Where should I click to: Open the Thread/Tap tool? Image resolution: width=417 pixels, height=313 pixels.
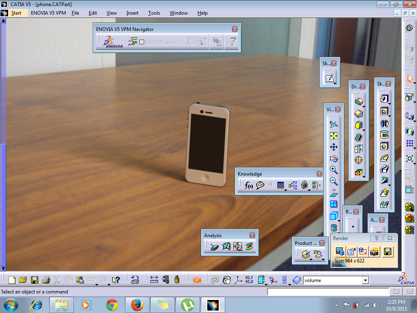click(359, 160)
